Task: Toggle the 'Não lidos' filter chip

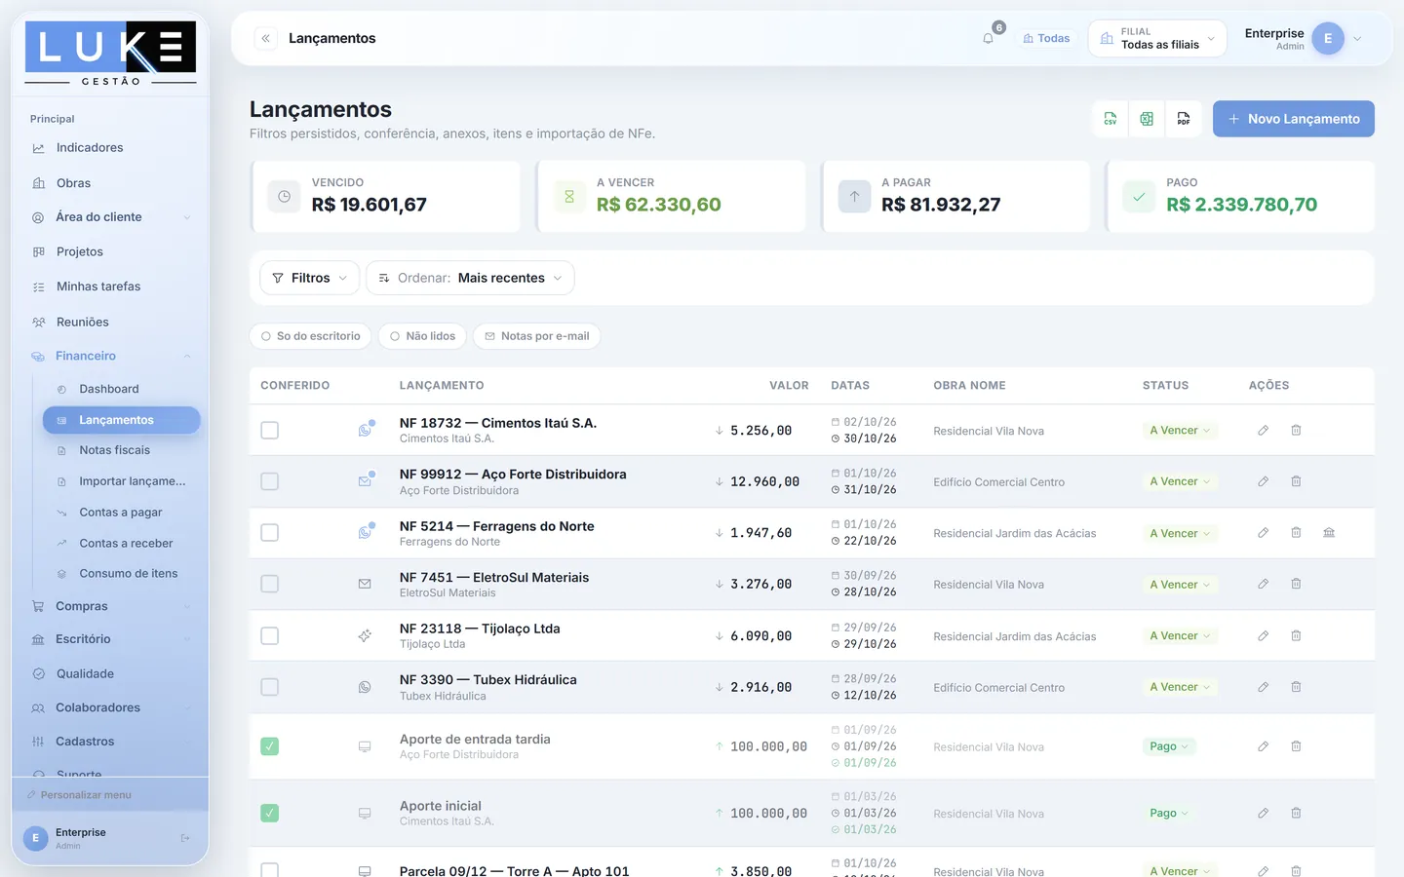Action: point(422,336)
